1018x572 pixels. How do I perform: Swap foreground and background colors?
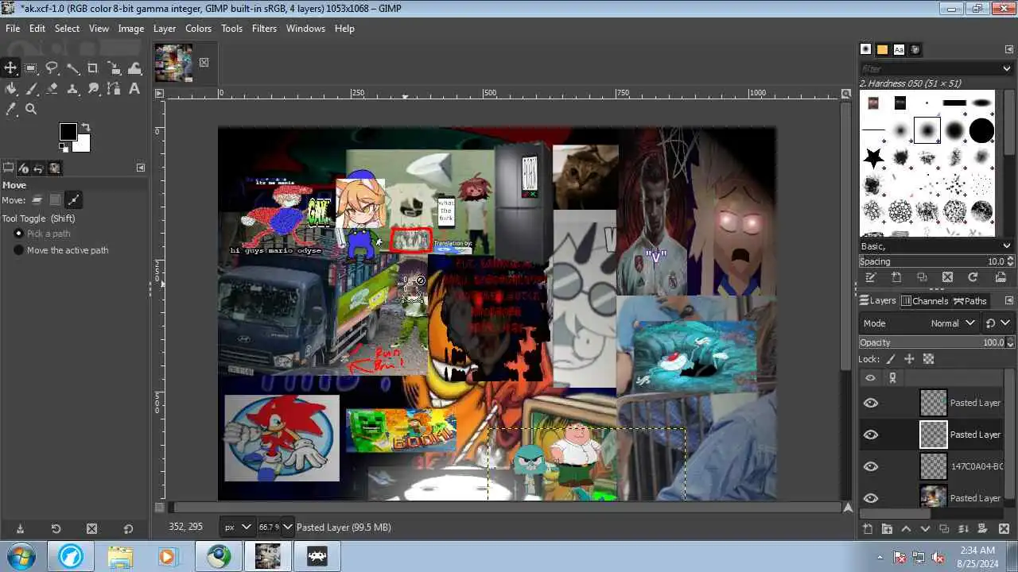pyautogui.click(x=86, y=127)
